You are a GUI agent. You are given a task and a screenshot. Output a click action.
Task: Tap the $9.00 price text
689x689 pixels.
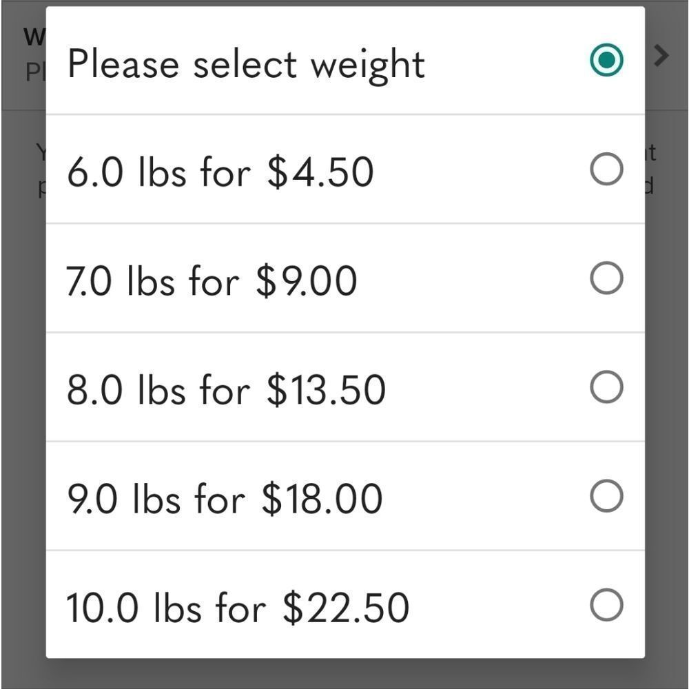tap(307, 281)
